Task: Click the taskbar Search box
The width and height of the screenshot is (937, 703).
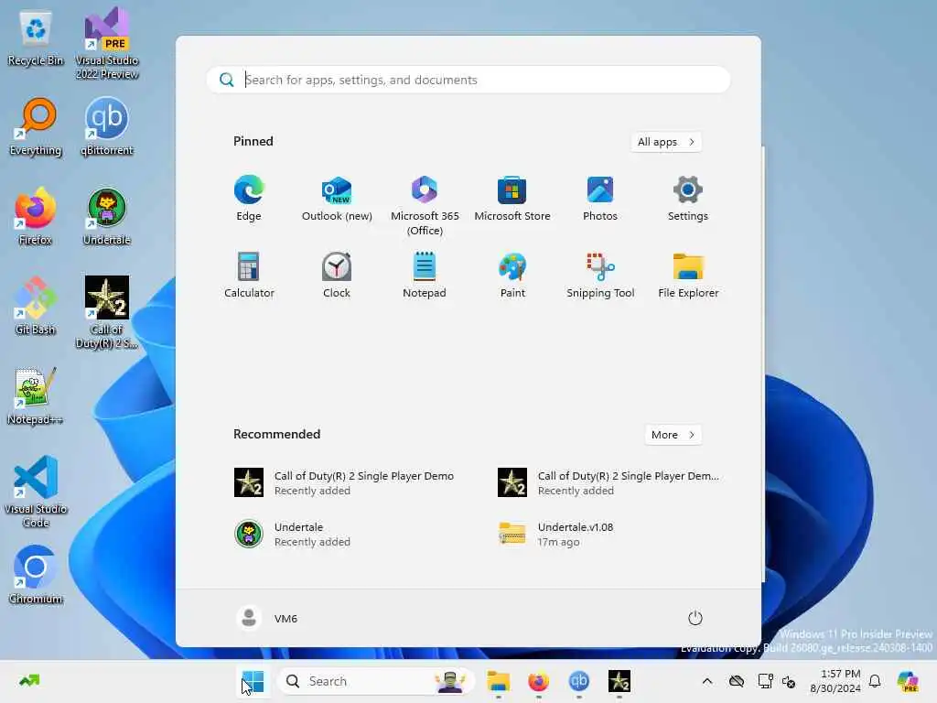Action: point(376,681)
